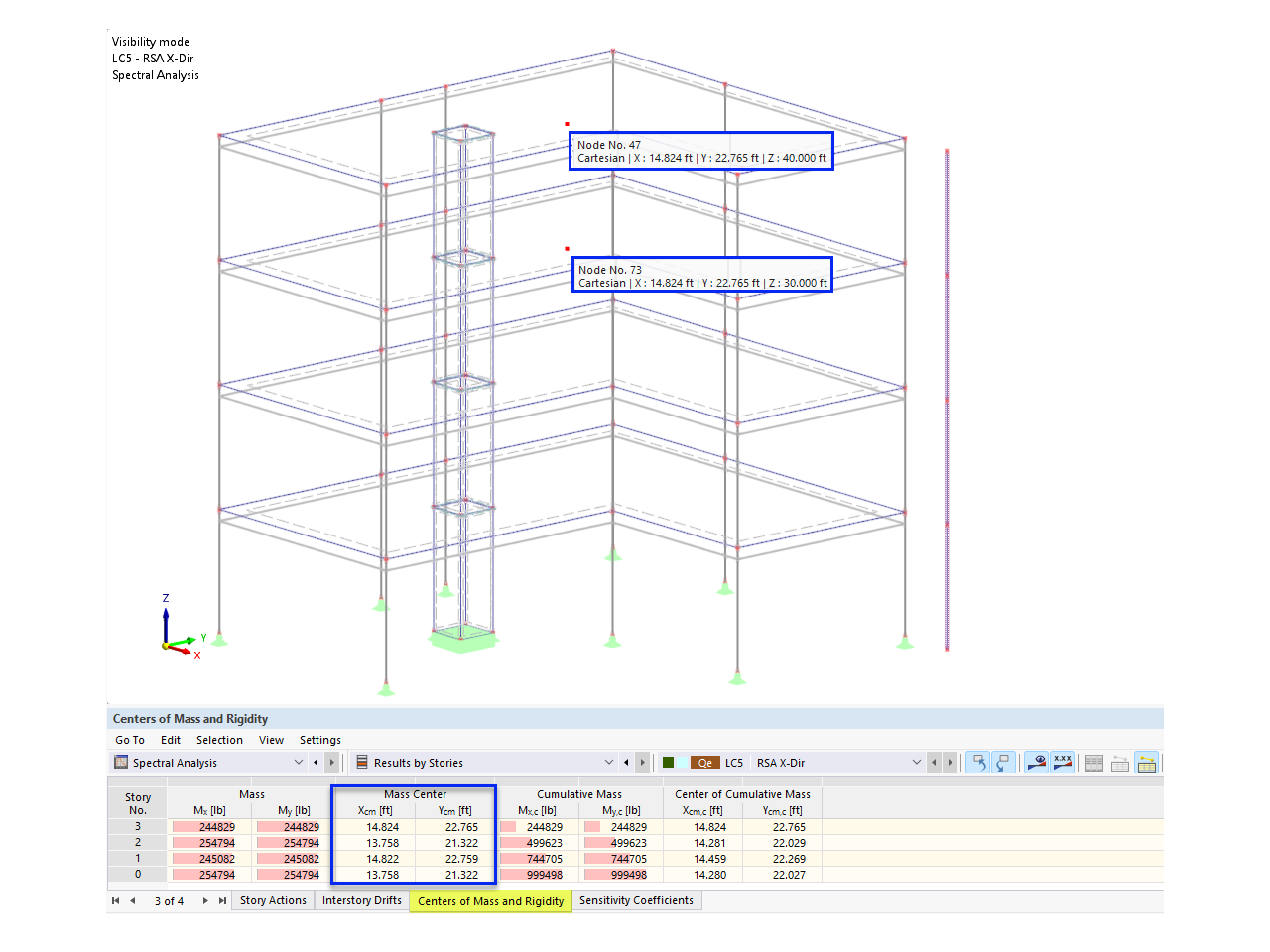Open the Story Actions view

273,900
